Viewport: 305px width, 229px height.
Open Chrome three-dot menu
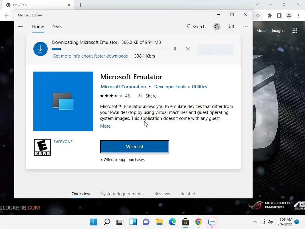click(298, 16)
